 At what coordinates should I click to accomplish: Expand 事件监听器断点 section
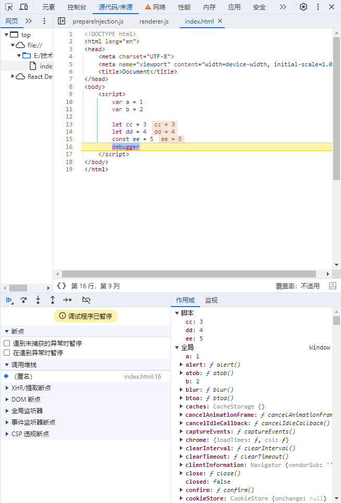[x=7, y=423]
